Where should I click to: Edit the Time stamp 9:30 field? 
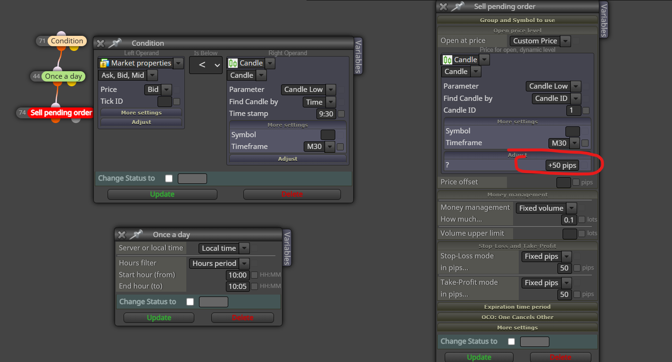click(326, 114)
